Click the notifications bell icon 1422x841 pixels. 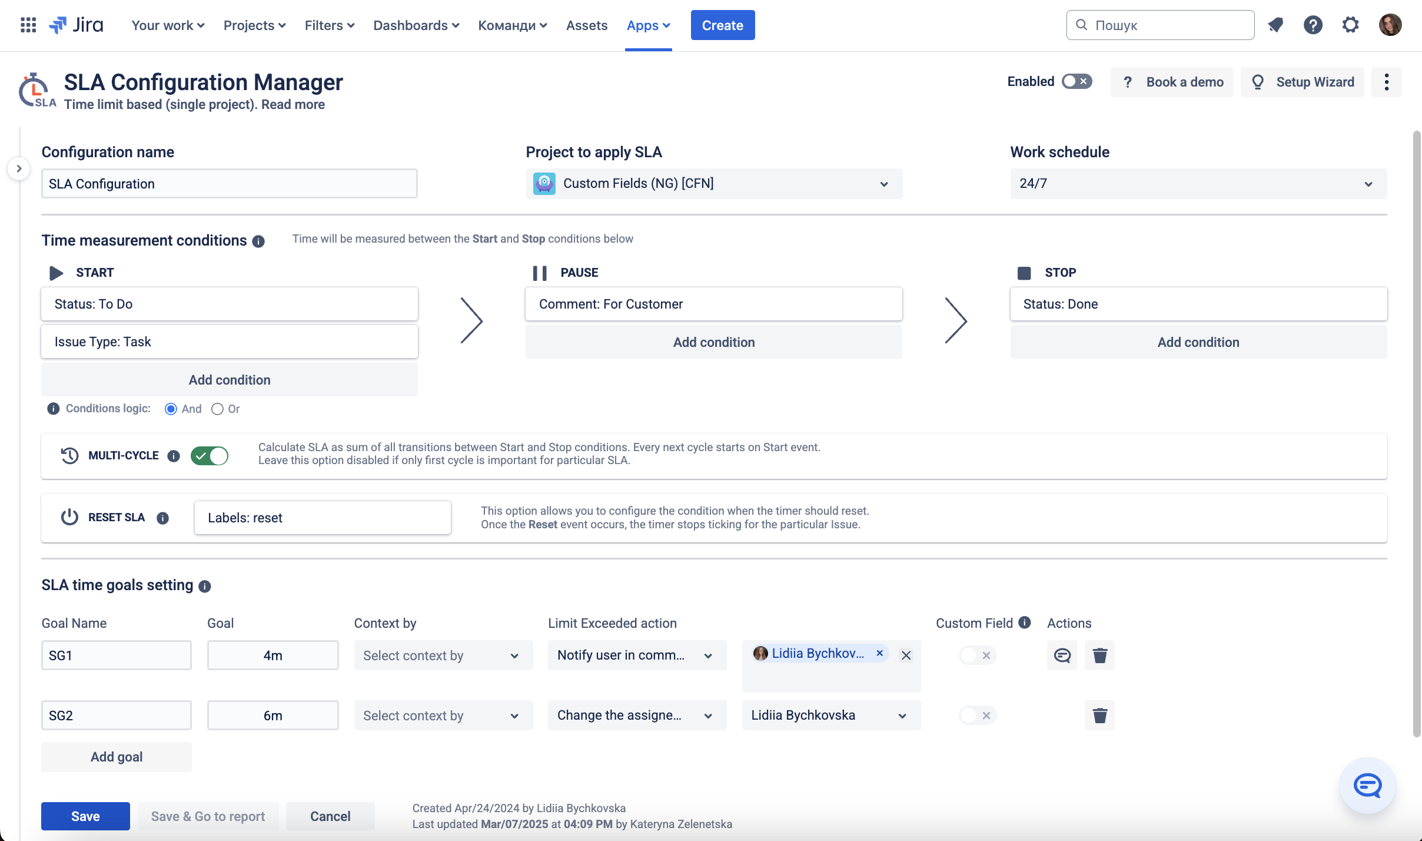coord(1275,25)
